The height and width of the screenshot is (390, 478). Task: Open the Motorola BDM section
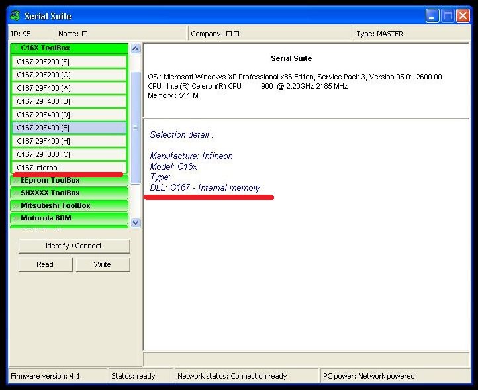coord(69,219)
